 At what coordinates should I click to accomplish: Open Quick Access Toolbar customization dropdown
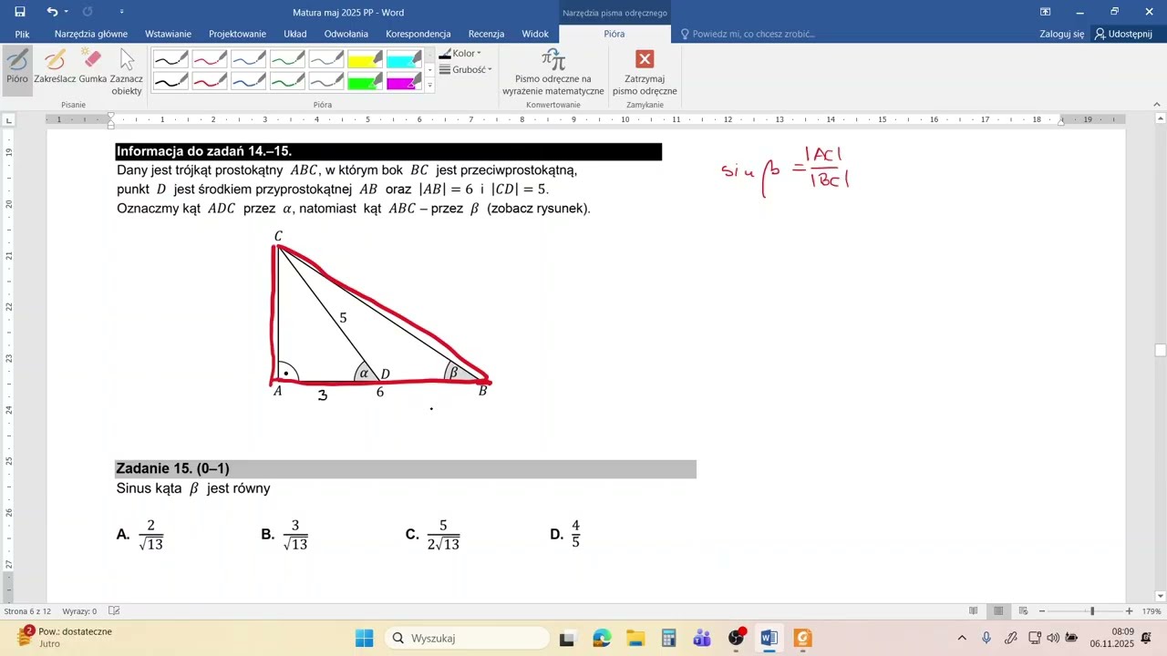coord(122,12)
